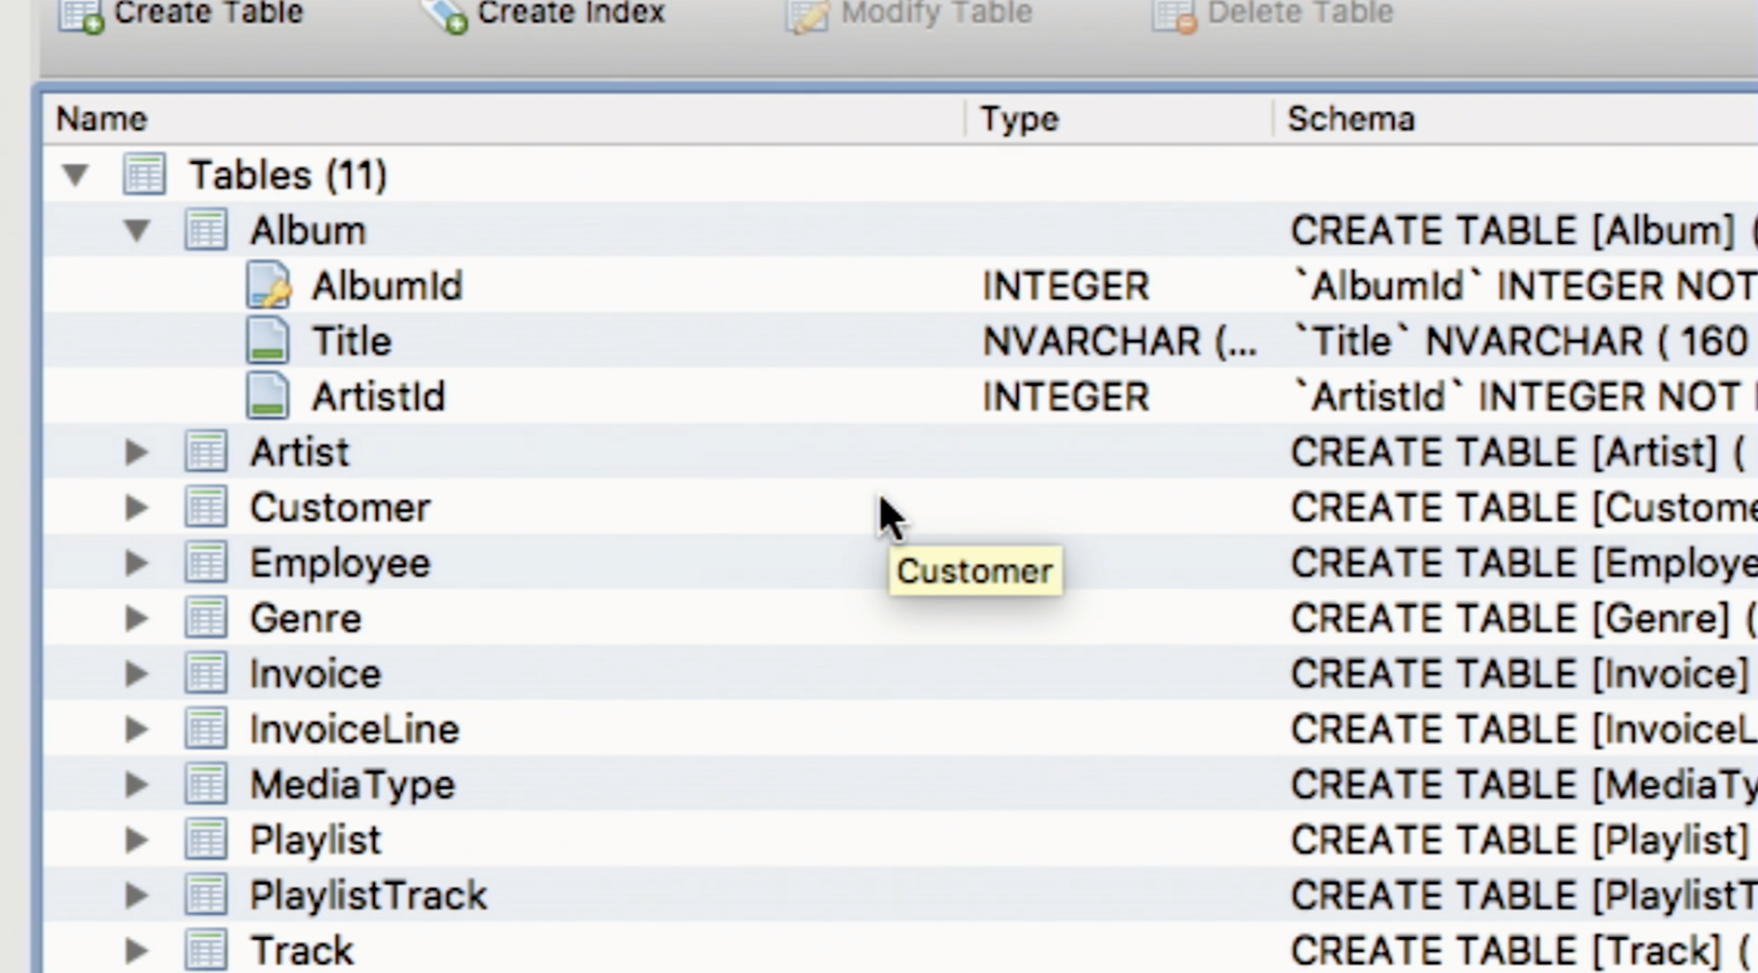This screenshot has height=973, width=1758.
Task: Click the Create Index toolbar icon
Action: 444,15
